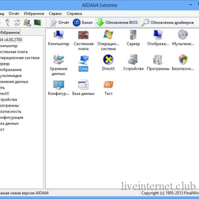Select Конфигурация in the tree
The width and height of the screenshot is (199, 199).
(11, 117)
